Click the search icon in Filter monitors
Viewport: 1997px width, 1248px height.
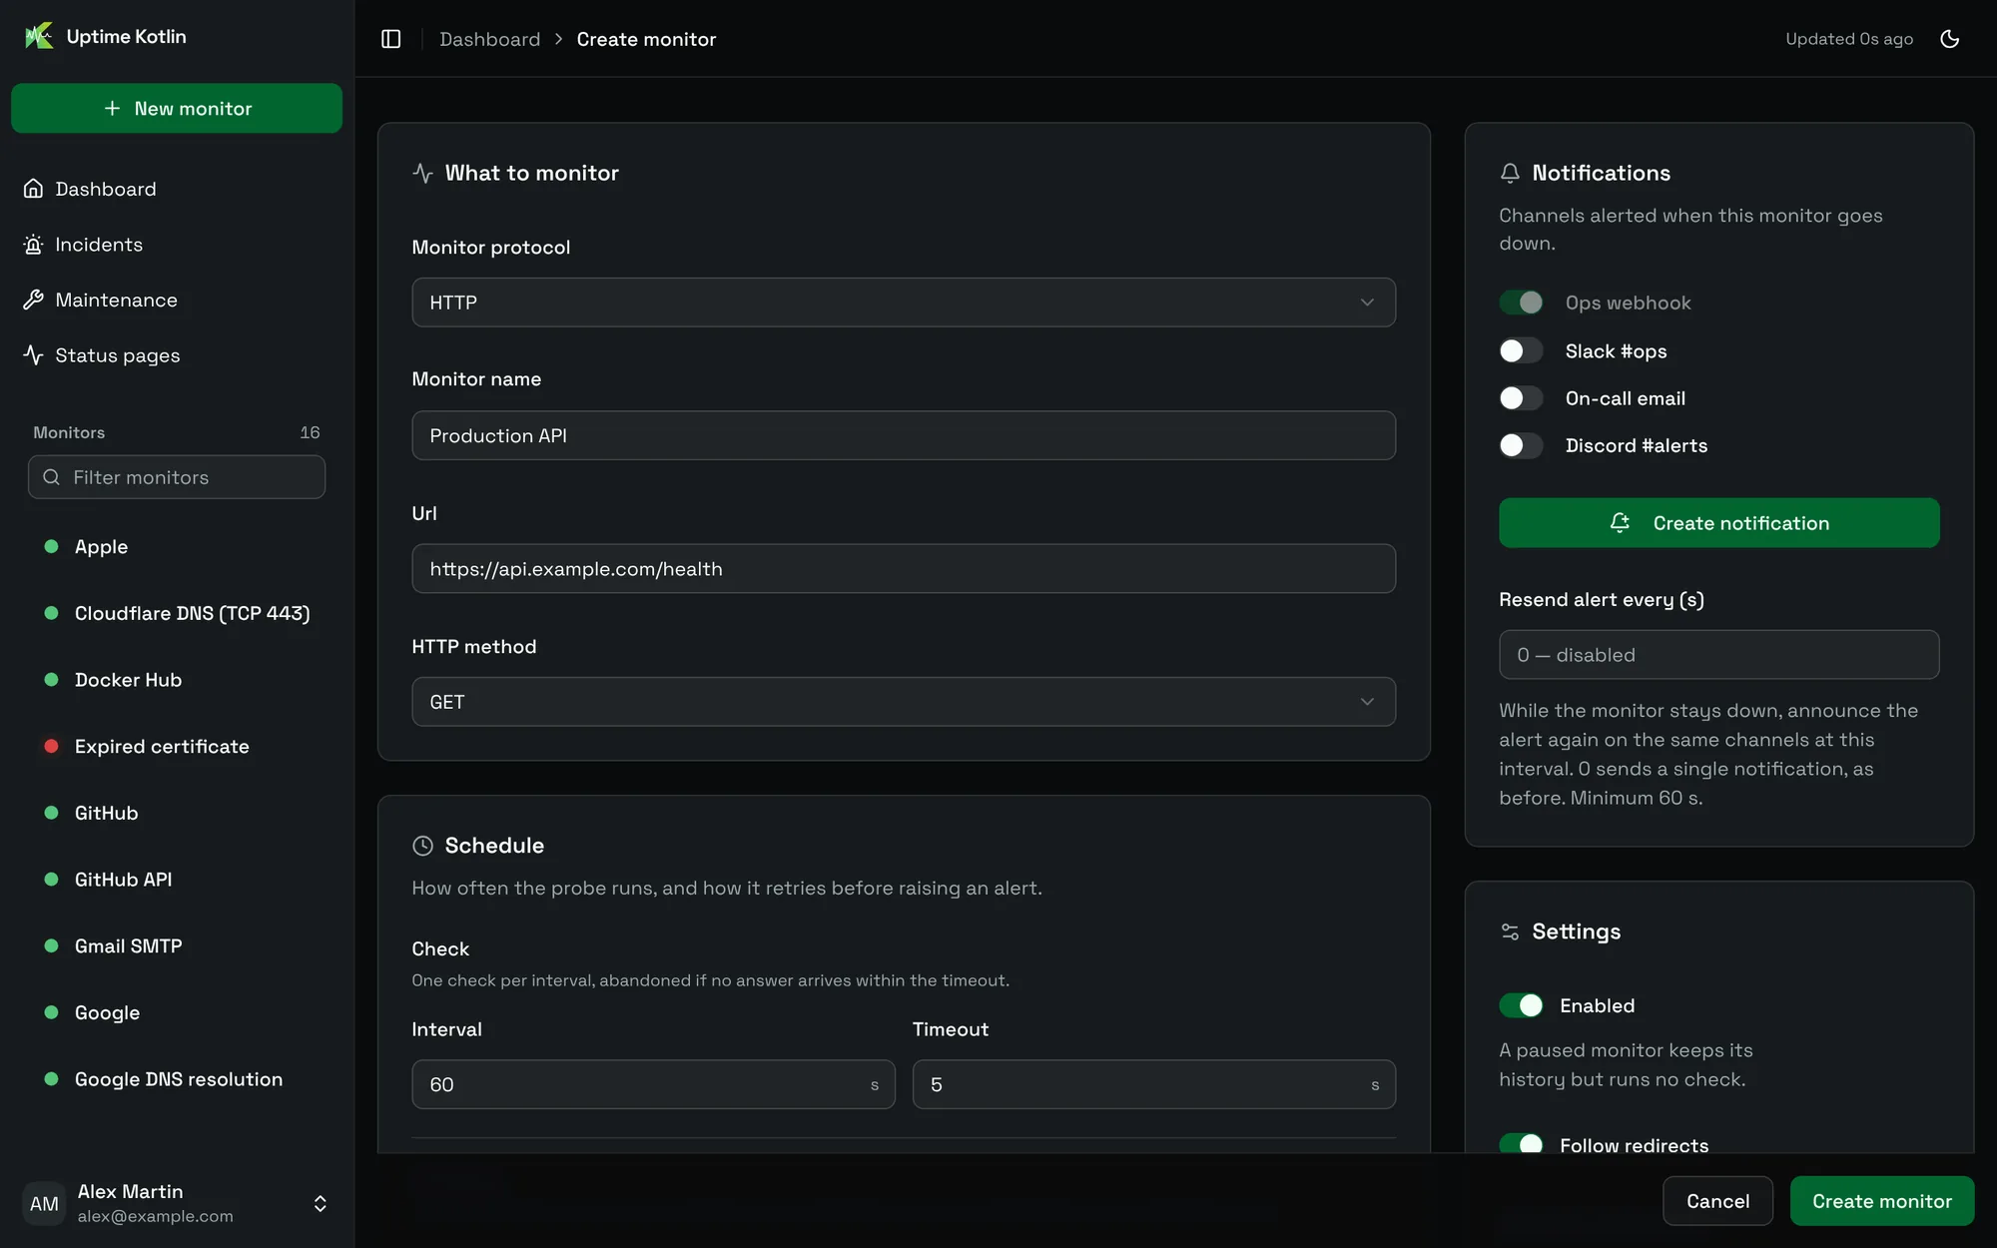click(52, 477)
